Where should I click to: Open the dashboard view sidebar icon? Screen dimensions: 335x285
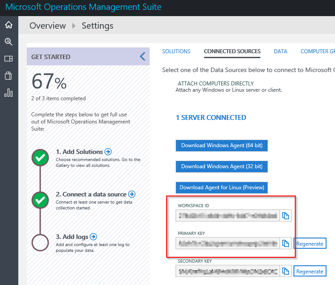[8, 59]
